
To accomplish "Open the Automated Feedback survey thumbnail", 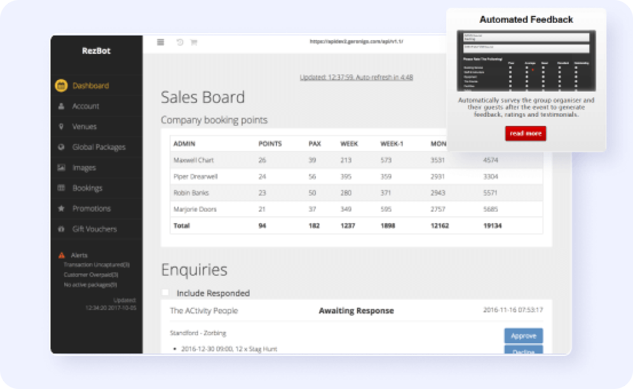I will [x=526, y=60].
